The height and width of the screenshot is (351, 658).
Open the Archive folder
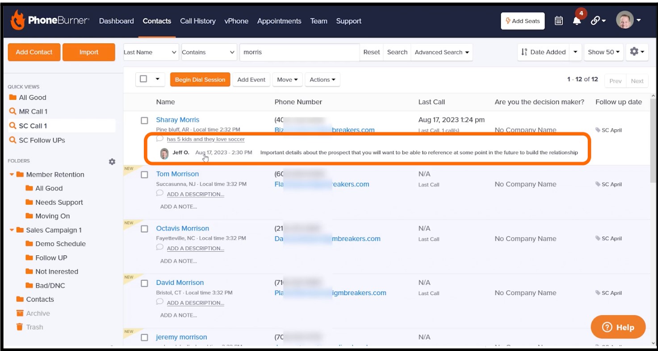(33, 313)
